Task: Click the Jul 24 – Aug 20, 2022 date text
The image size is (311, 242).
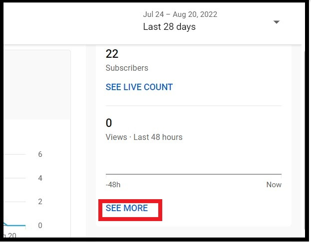Action: [x=180, y=14]
